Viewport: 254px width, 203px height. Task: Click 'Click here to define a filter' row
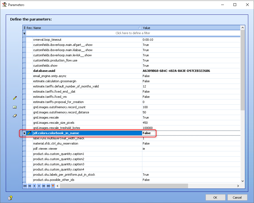coord(133,33)
